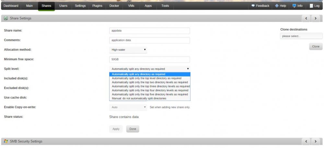Viewport: 324px width, 148px height.
Task: Select 'Manual: do not automatically split directories'
Action: click(150, 98)
